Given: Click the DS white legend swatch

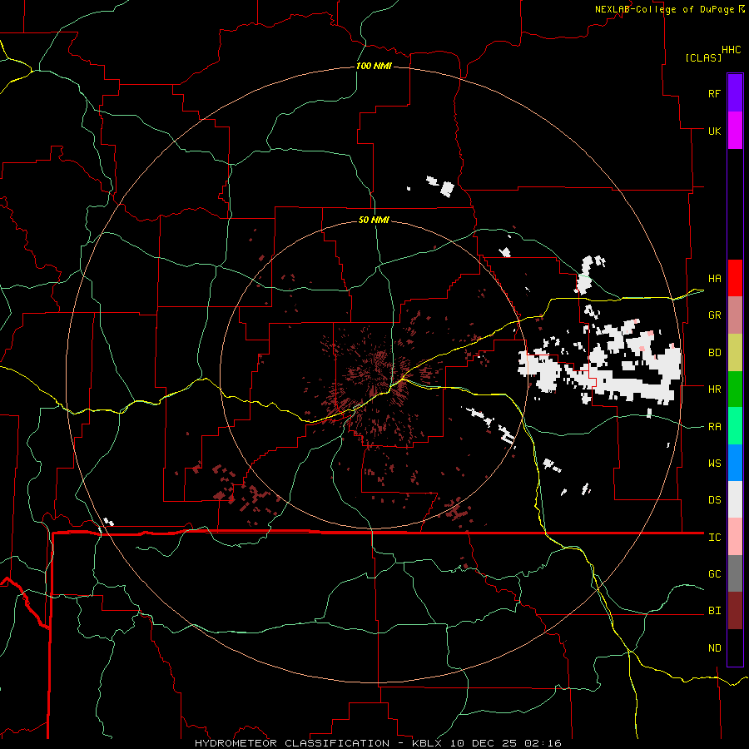Looking at the screenshot, I should (735, 499).
